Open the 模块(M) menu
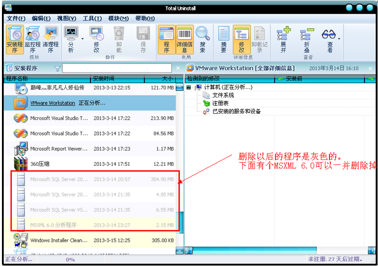 pos(118,18)
